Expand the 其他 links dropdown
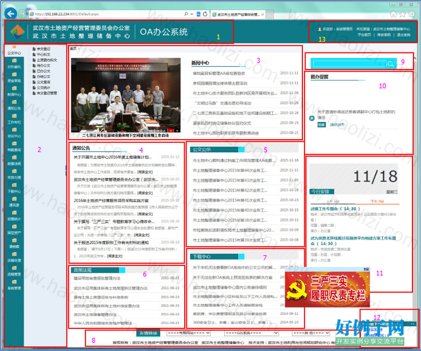 point(311,333)
